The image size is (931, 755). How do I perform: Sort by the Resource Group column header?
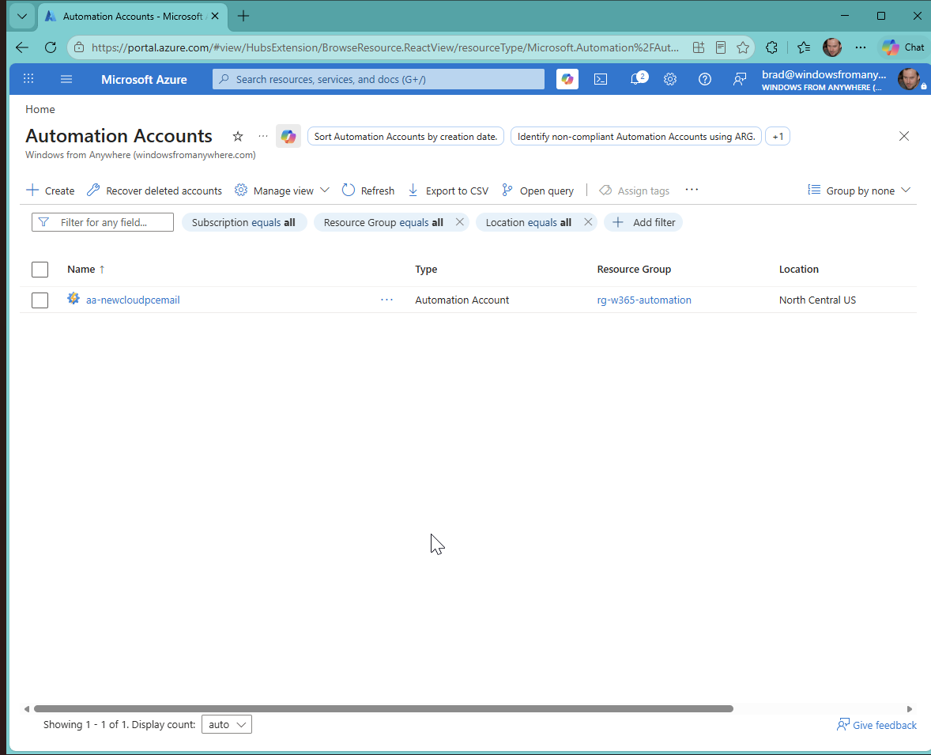coord(634,269)
